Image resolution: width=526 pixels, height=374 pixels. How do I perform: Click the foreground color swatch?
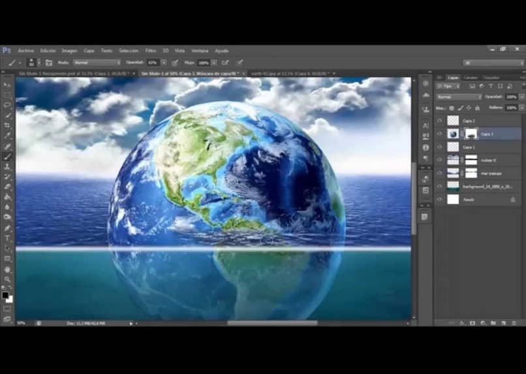[5, 295]
